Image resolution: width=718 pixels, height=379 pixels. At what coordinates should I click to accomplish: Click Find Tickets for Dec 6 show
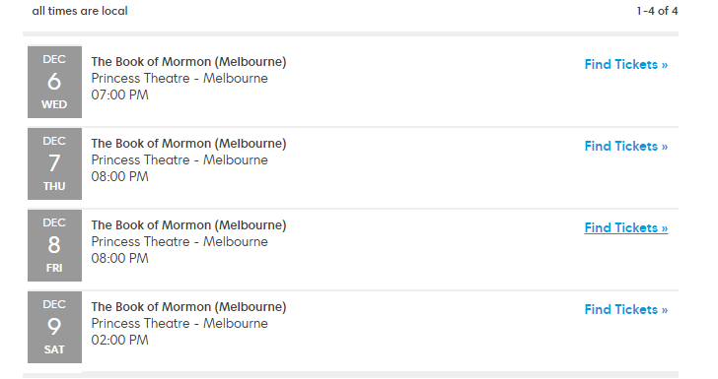click(626, 64)
